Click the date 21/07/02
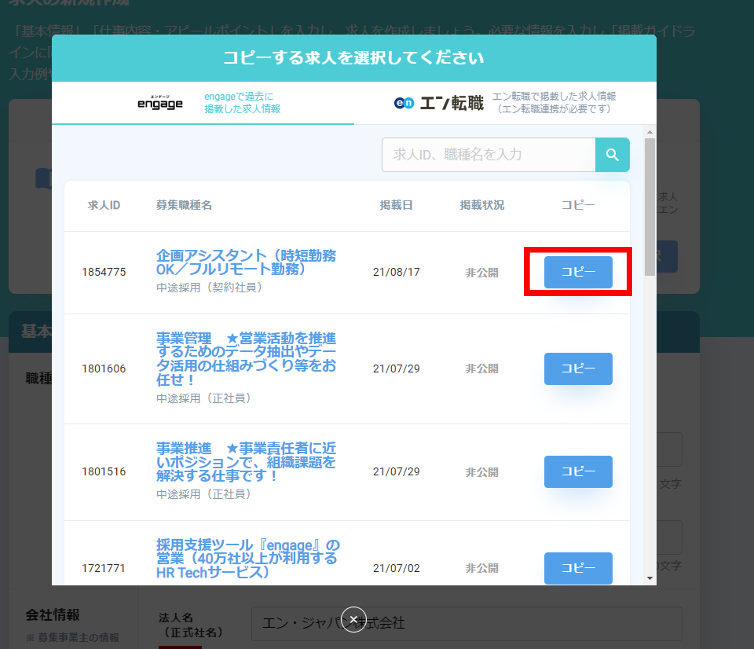This screenshot has width=754, height=649. coord(396,568)
